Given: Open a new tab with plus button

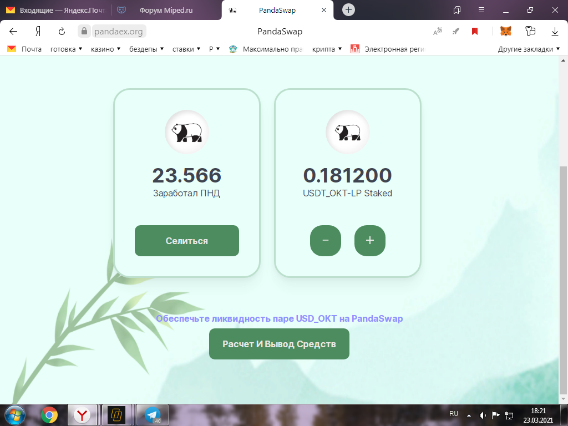Looking at the screenshot, I should point(348,10).
